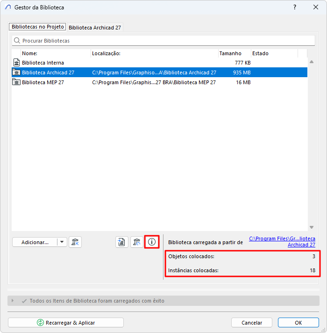Click the magnifier icon in the search field
This screenshot has height=333, width=327.
[17, 40]
